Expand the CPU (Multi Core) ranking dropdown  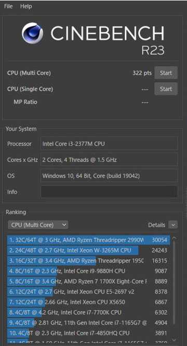(38, 225)
